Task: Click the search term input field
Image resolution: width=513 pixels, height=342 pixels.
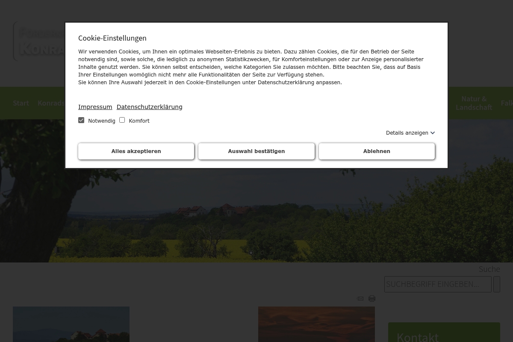Action: pos(438,284)
